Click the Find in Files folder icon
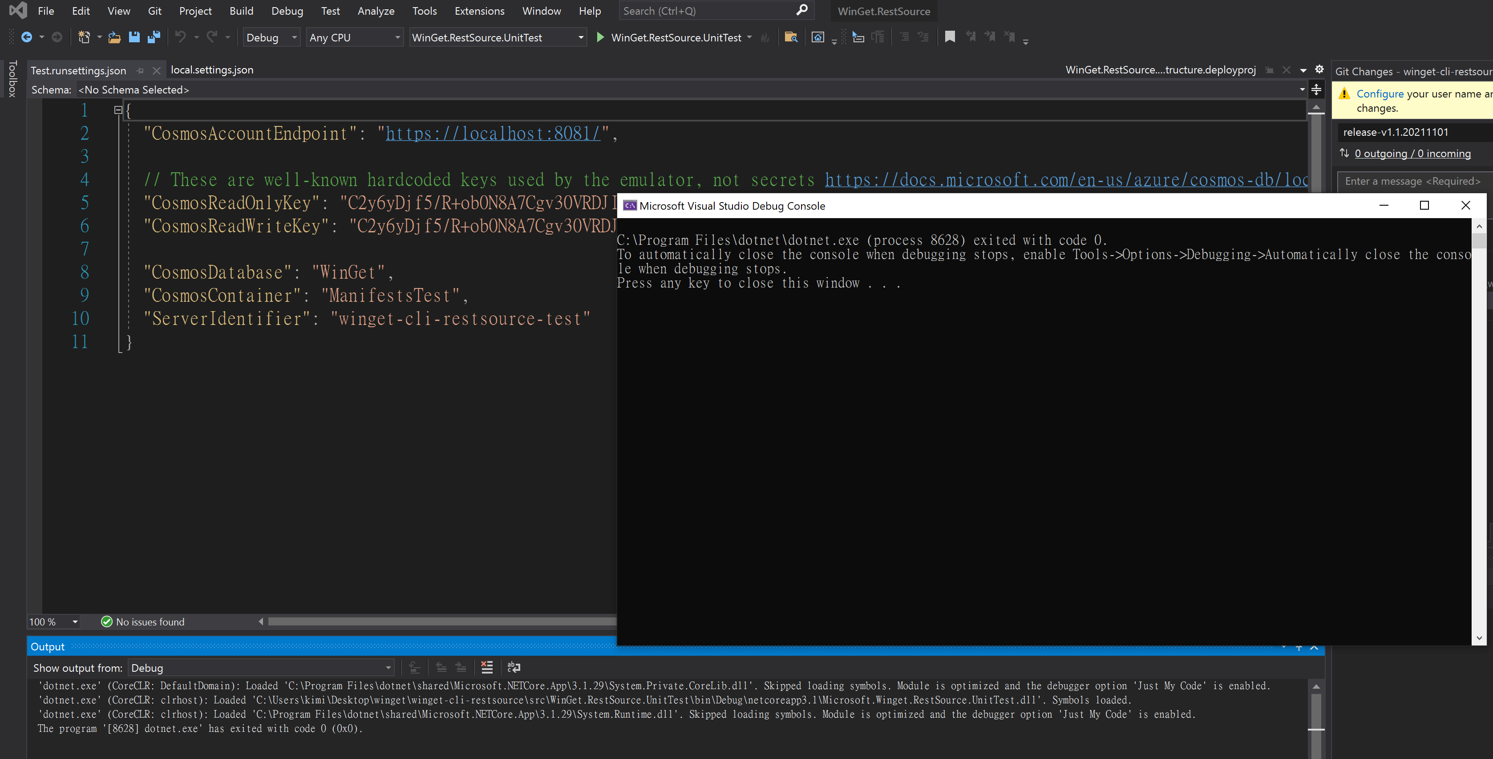The height and width of the screenshot is (759, 1493). coord(790,38)
